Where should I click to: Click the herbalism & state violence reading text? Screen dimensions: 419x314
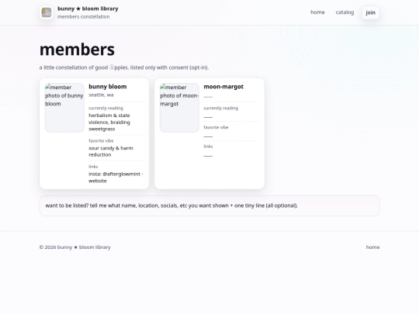pyautogui.click(x=109, y=122)
